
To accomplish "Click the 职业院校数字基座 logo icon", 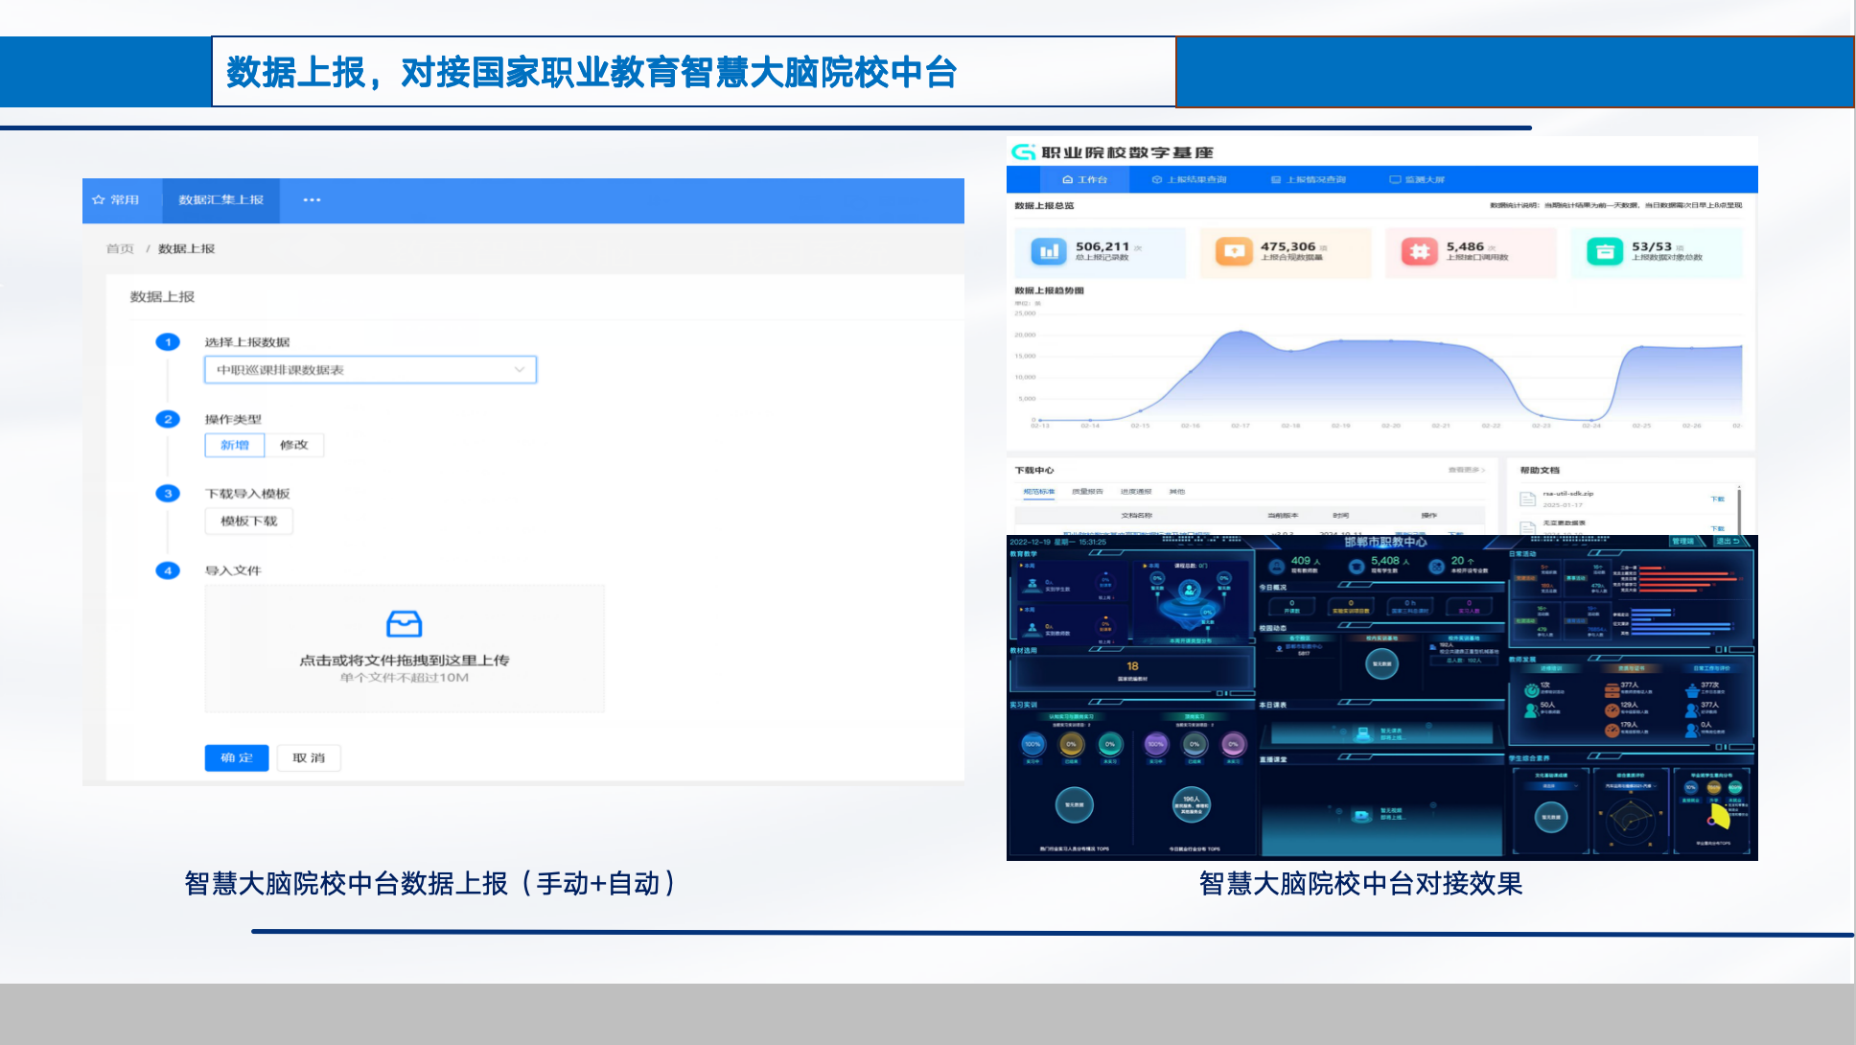I will (x=1024, y=152).
